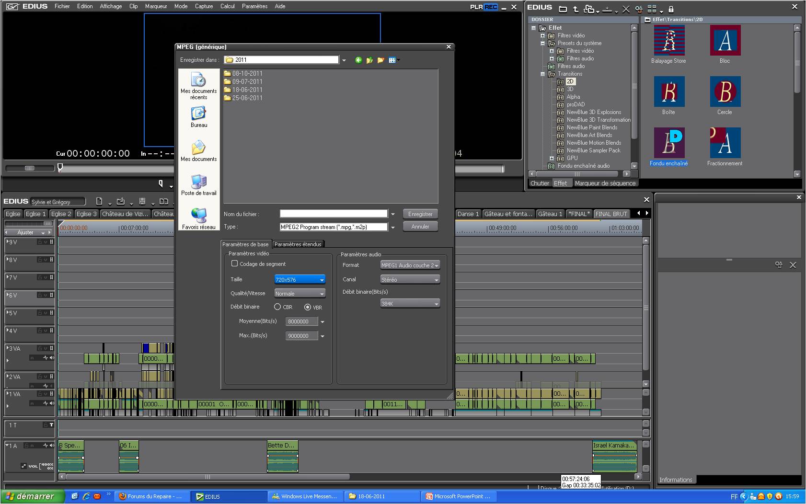Viewport: 806px width, 504px height.
Task: Open the Canal Stéréo dropdown
Action: 410,280
